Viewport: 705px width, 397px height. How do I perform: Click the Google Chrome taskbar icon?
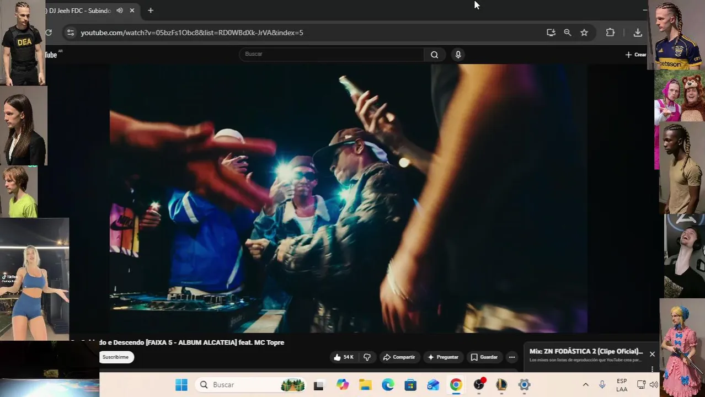pyautogui.click(x=456, y=385)
